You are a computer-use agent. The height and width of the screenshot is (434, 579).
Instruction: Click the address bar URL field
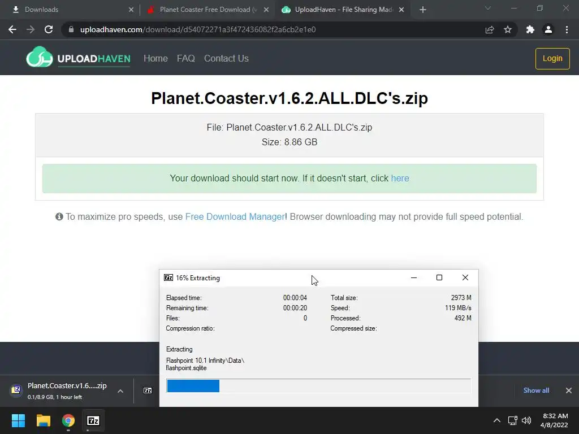coord(273,29)
